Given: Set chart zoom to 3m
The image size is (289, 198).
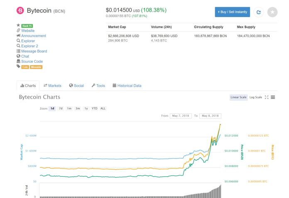Looking at the screenshot, I should point(78,108).
